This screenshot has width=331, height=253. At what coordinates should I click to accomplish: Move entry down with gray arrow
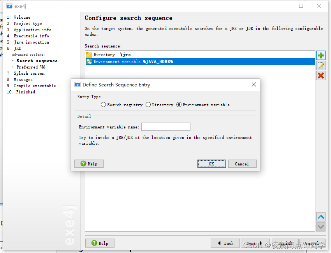tap(321, 227)
